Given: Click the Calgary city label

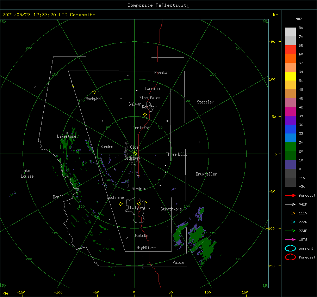Looking at the screenshot, I should pos(137,208).
